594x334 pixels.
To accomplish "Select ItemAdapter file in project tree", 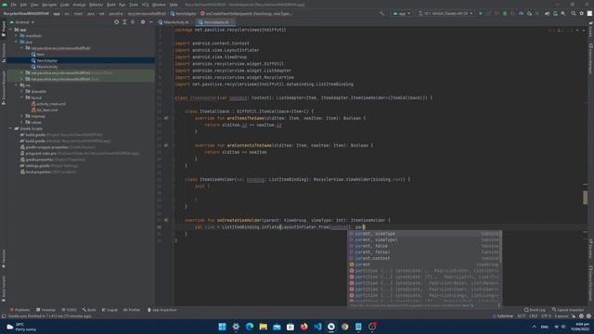I will 47,60.
